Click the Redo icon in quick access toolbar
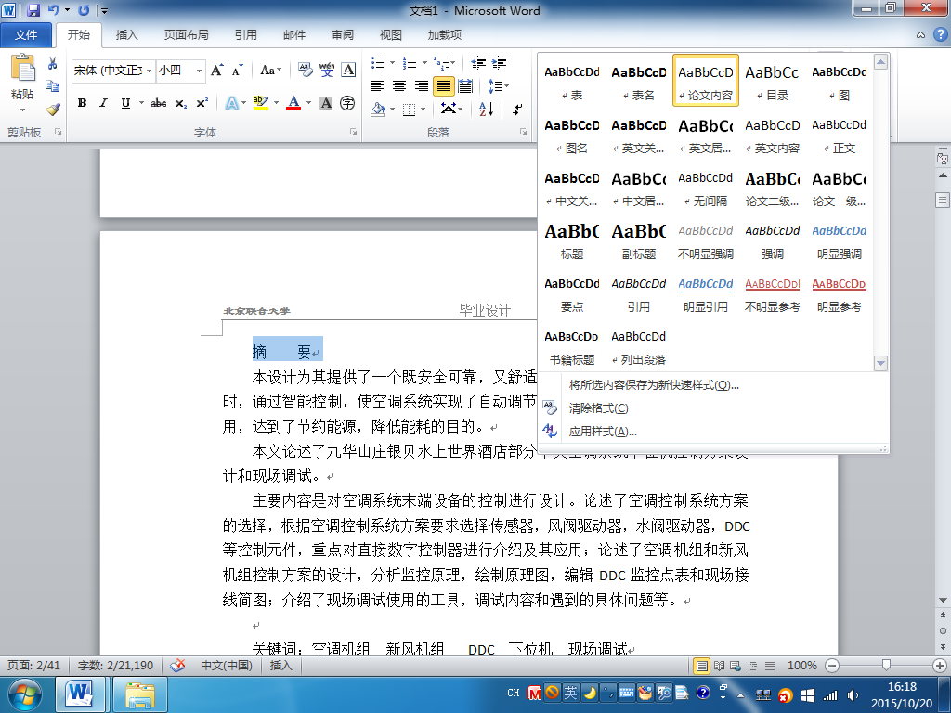Image resolution: width=951 pixels, height=713 pixels. (x=84, y=10)
